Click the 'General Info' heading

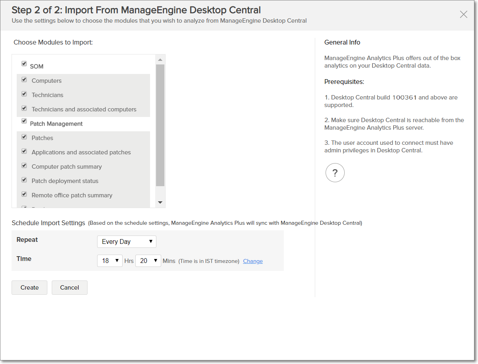pyautogui.click(x=342, y=42)
